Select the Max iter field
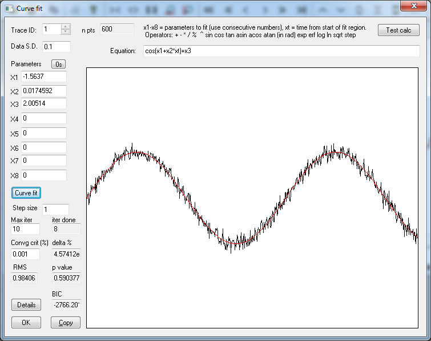 26,229
